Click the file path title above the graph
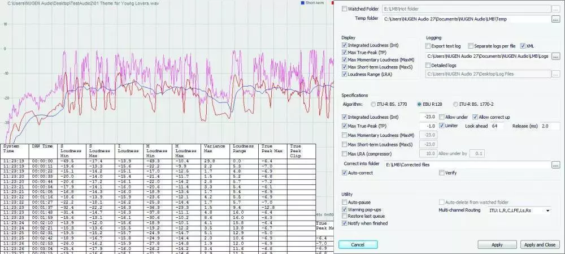This screenshot has height=254, width=565. click(82, 3)
